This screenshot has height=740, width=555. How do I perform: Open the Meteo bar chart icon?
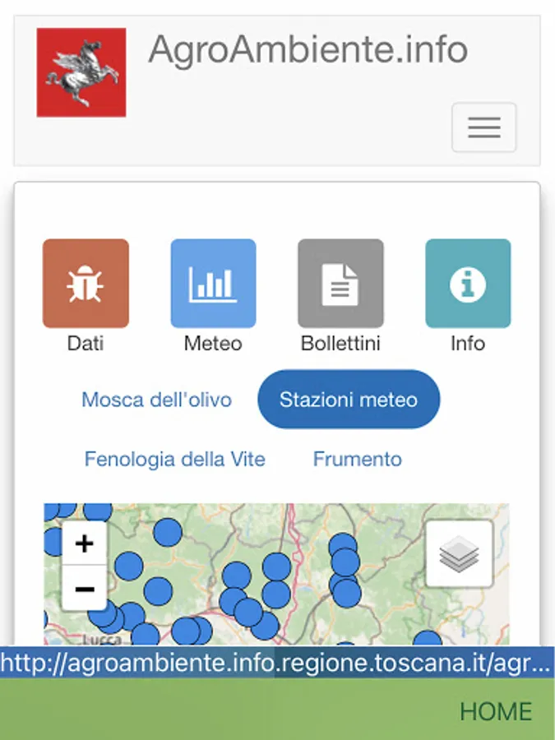pos(213,283)
